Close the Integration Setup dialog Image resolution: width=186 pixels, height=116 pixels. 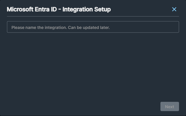pos(174,9)
